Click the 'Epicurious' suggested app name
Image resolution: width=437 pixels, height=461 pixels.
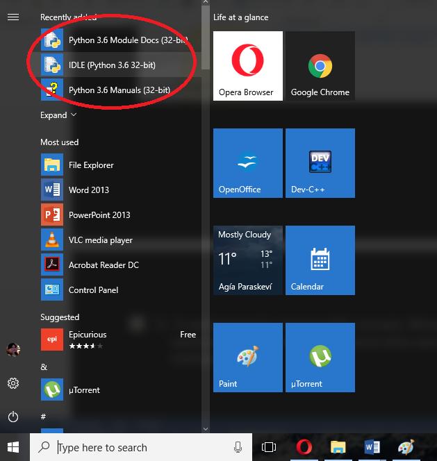pos(88,335)
